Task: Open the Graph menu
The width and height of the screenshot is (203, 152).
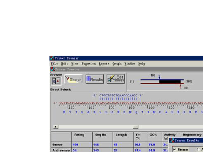Action: [117, 64]
